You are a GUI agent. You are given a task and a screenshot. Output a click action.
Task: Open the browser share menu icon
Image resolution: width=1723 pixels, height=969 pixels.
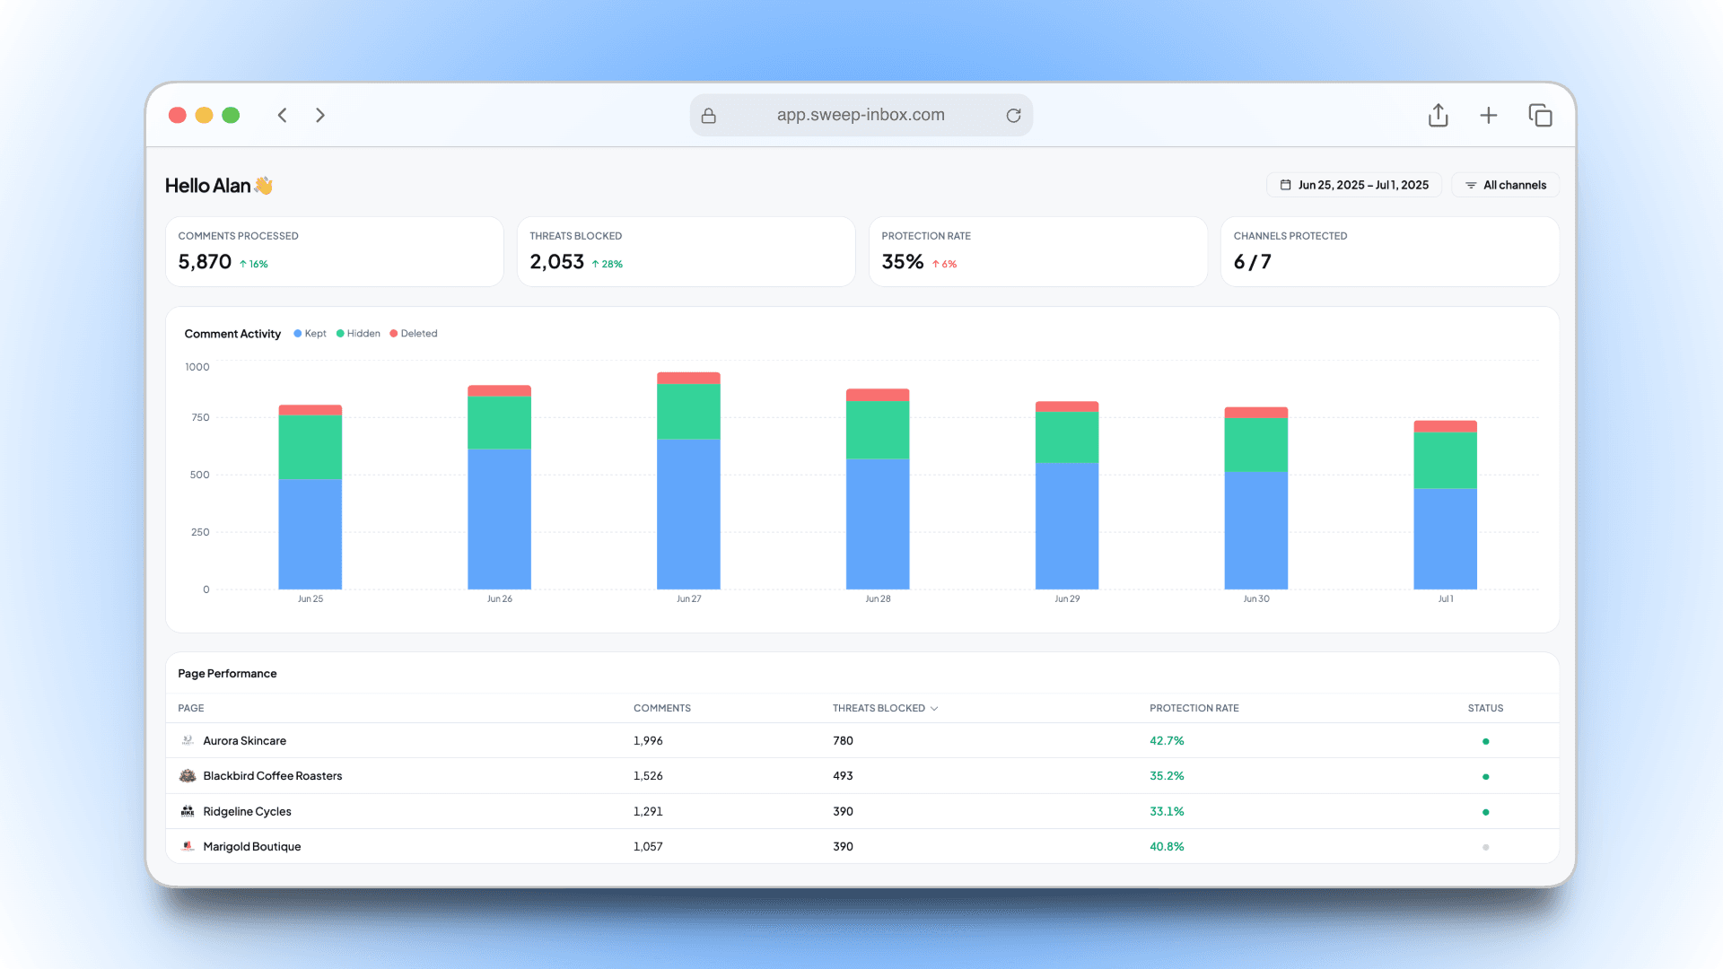click(x=1439, y=115)
